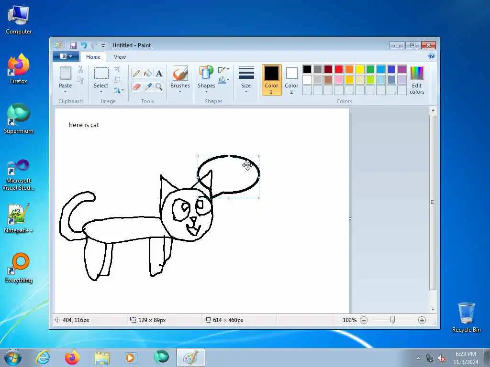Switch to the View ribbon tab
This screenshot has width=490, height=367.
point(120,57)
